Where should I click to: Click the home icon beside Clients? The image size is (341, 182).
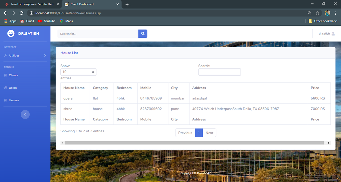(x=5, y=75)
